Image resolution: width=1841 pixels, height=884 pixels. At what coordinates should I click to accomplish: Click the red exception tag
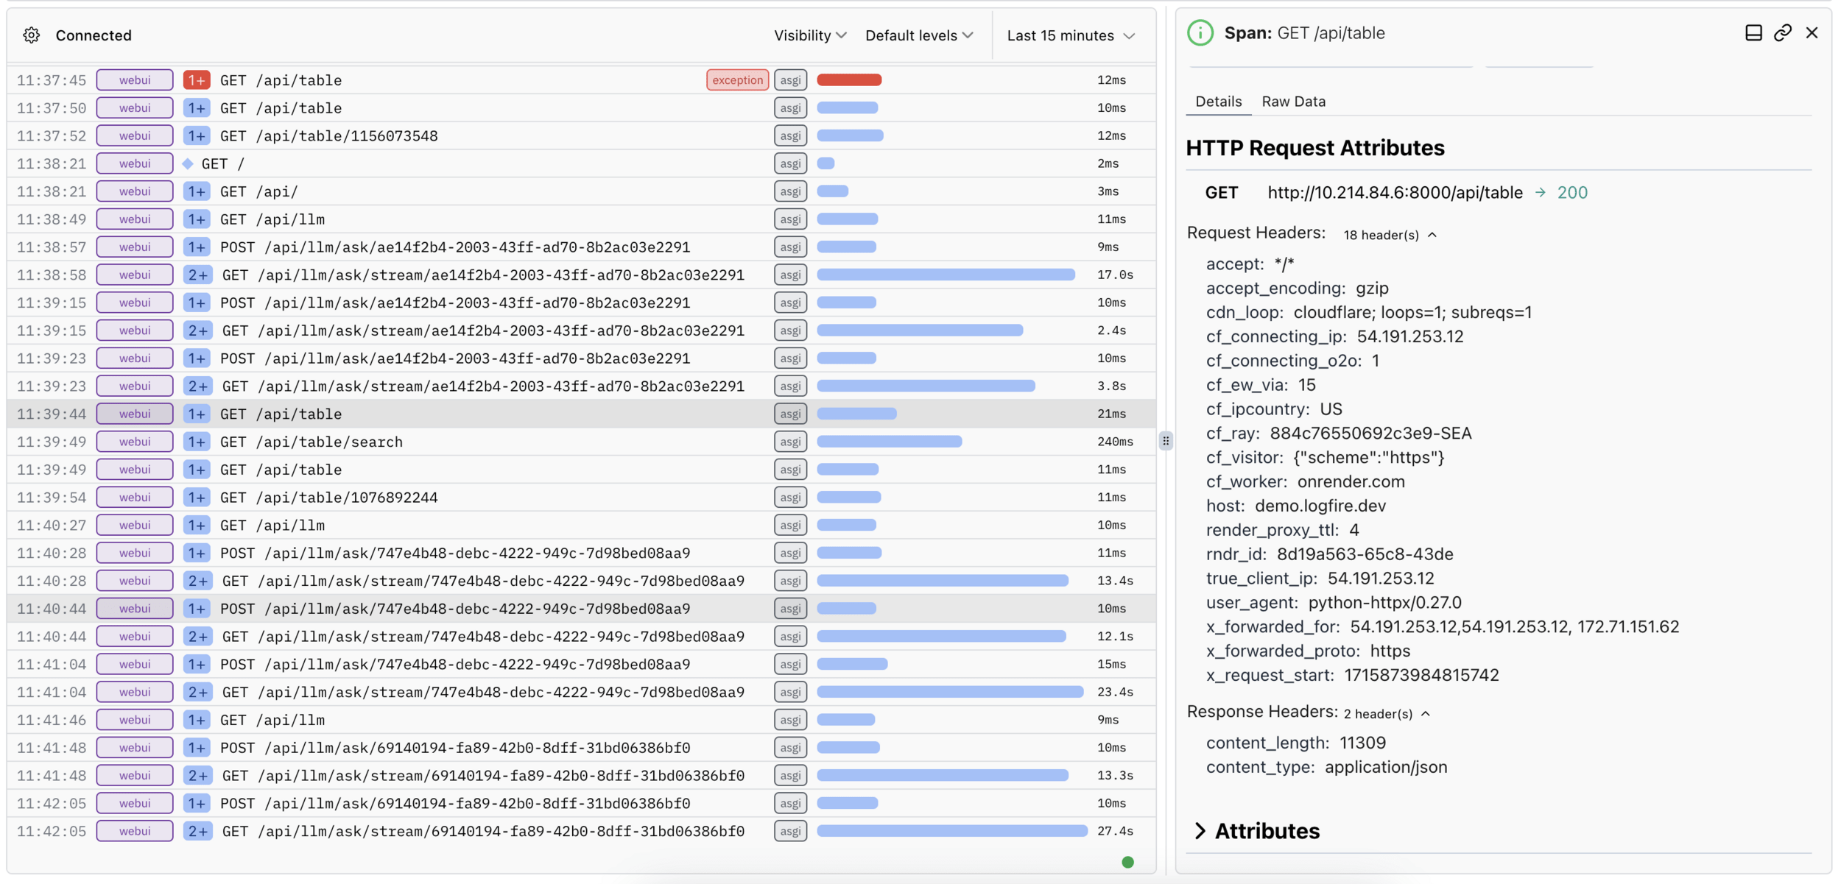click(737, 80)
